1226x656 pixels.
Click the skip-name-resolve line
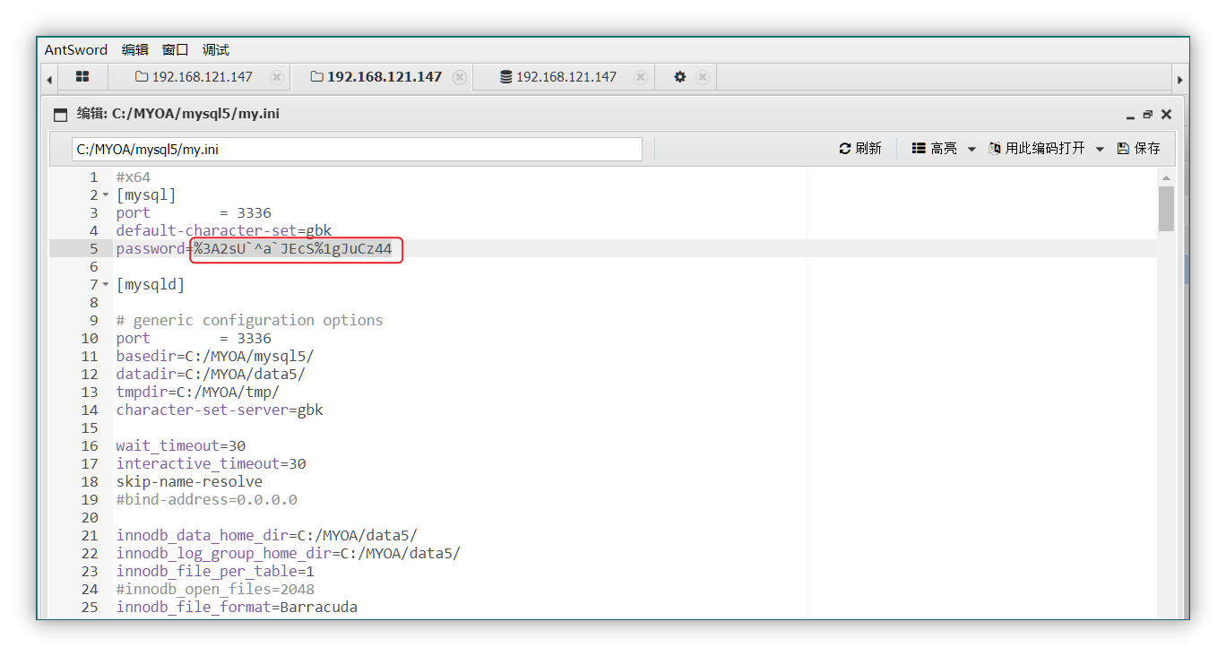click(189, 482)
